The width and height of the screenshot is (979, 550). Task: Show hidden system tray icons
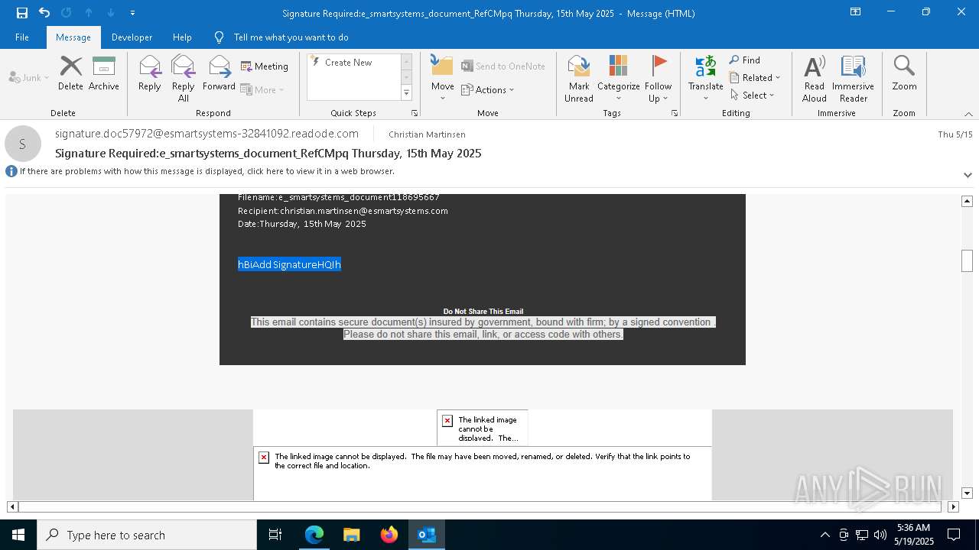point(825,535)
